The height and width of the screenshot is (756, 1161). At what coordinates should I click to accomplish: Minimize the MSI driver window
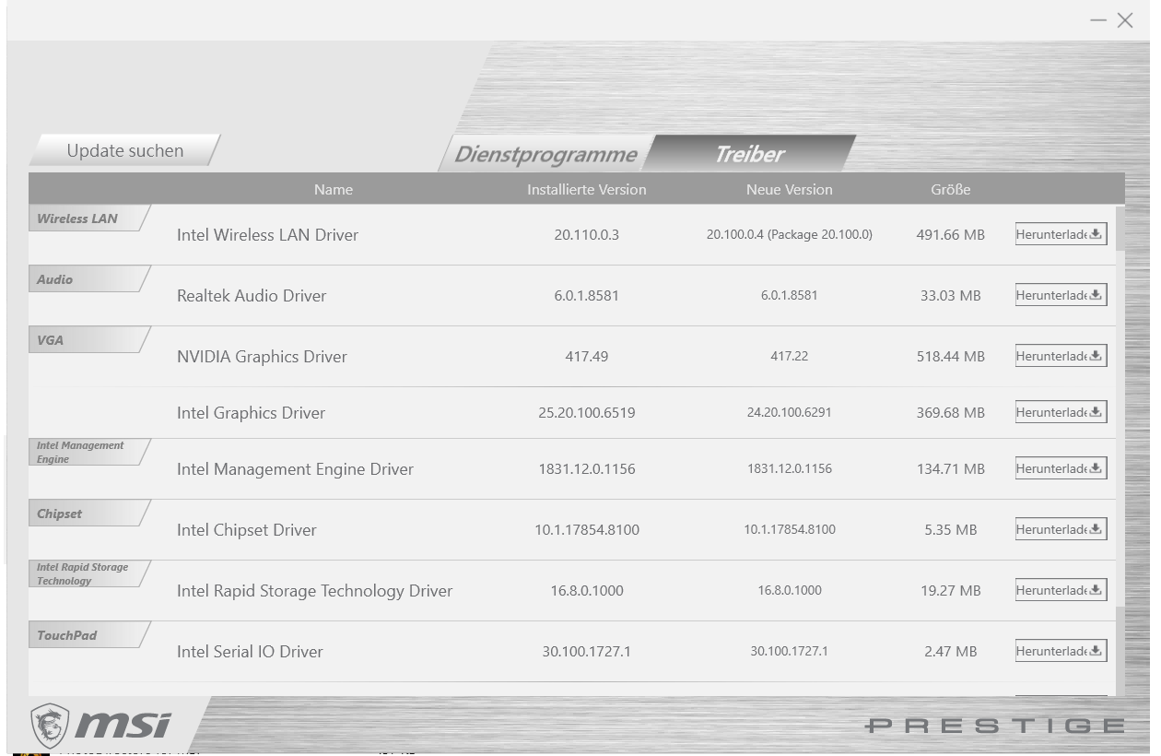point(1098,20)
